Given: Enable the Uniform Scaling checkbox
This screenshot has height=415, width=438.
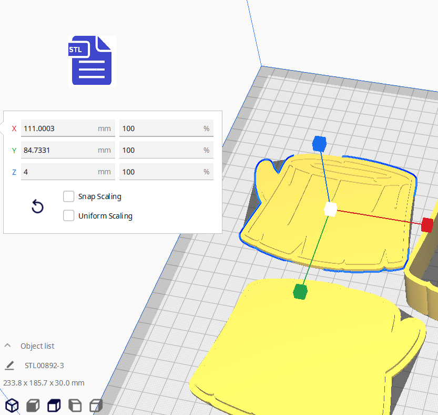Looking at the screenshot, I should 68,216.
